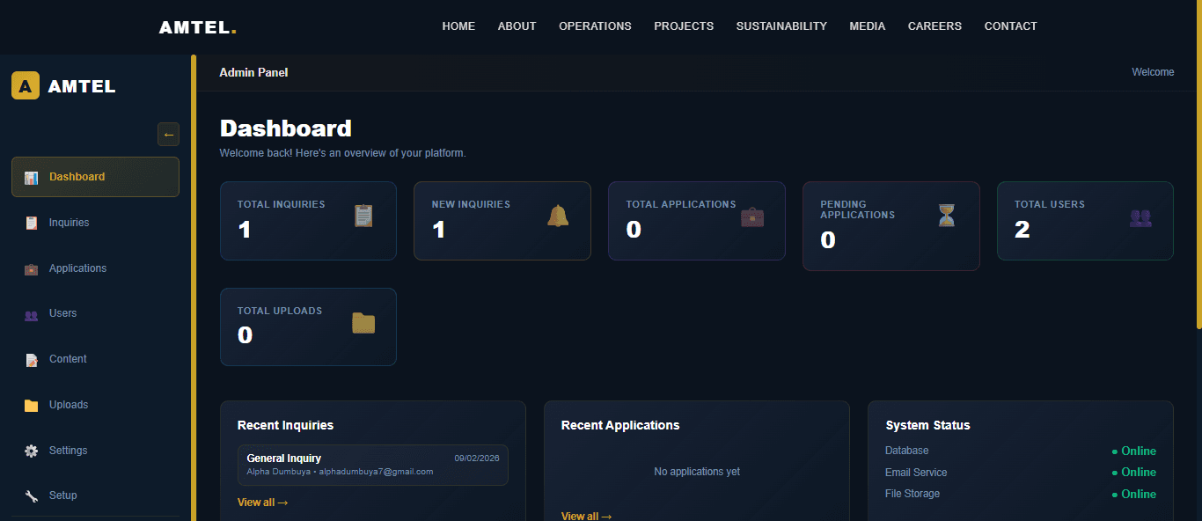Open MEDIA in top navigation
This screenshot has width=1202, height=521.
(868, 26)
